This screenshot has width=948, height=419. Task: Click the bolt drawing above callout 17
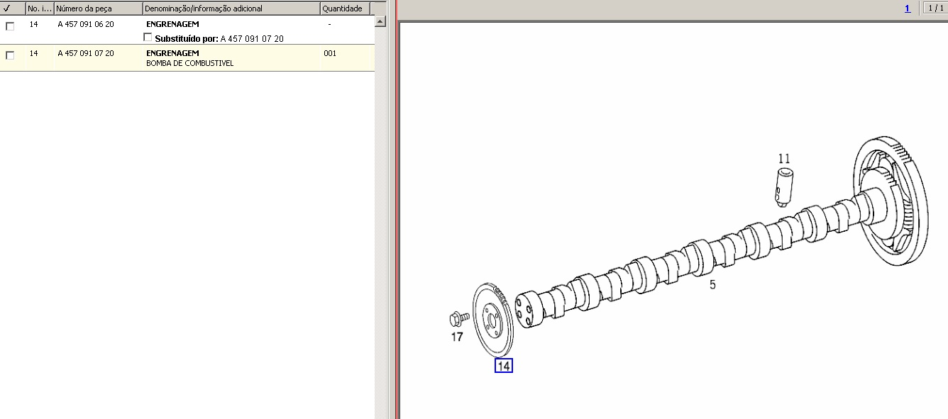458,318
